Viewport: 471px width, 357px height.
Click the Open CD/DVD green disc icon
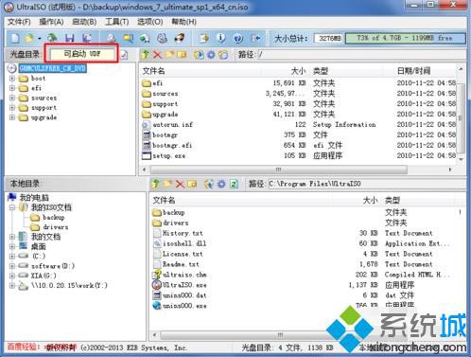click(x=52, y=38)
